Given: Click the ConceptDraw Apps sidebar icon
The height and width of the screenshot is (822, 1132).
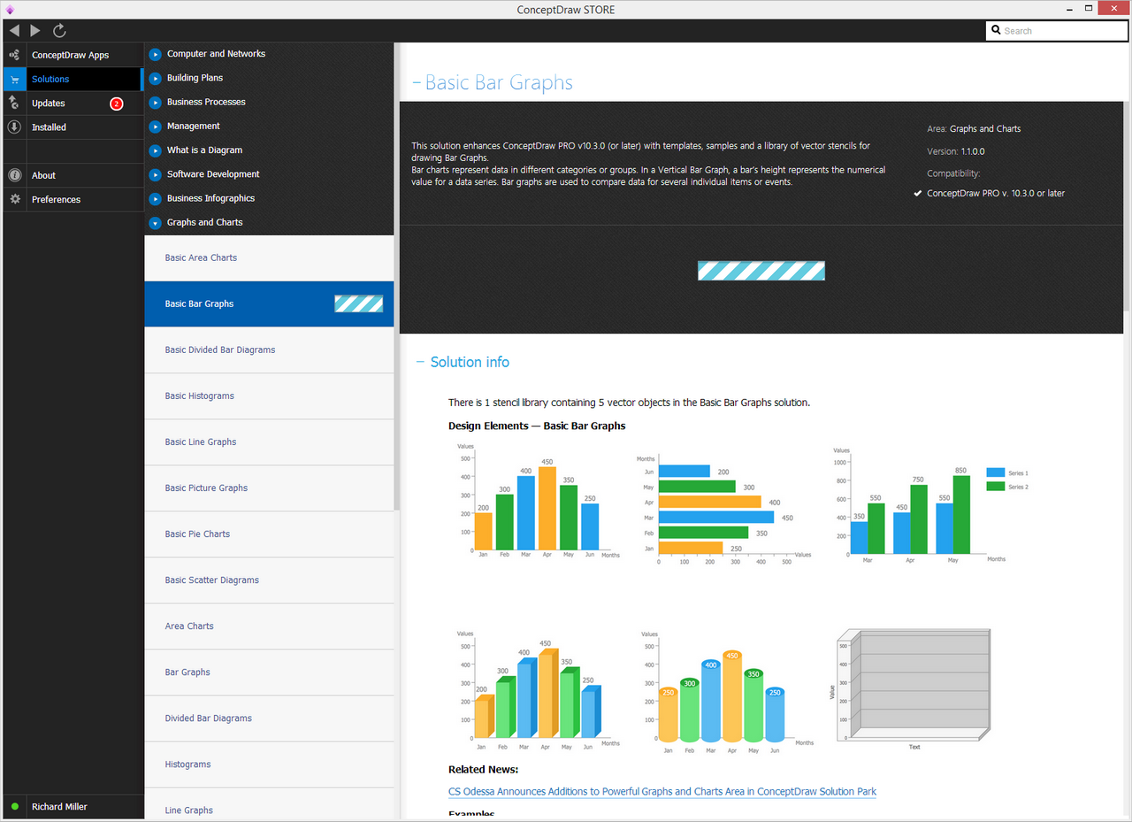Looking at the screenshot, I should [14, 55].
